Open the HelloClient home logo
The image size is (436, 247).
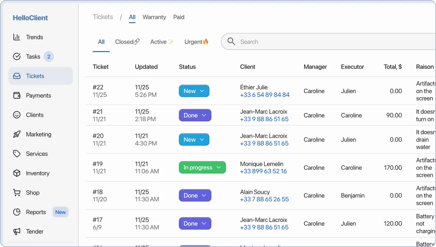(x=30, y=18)
